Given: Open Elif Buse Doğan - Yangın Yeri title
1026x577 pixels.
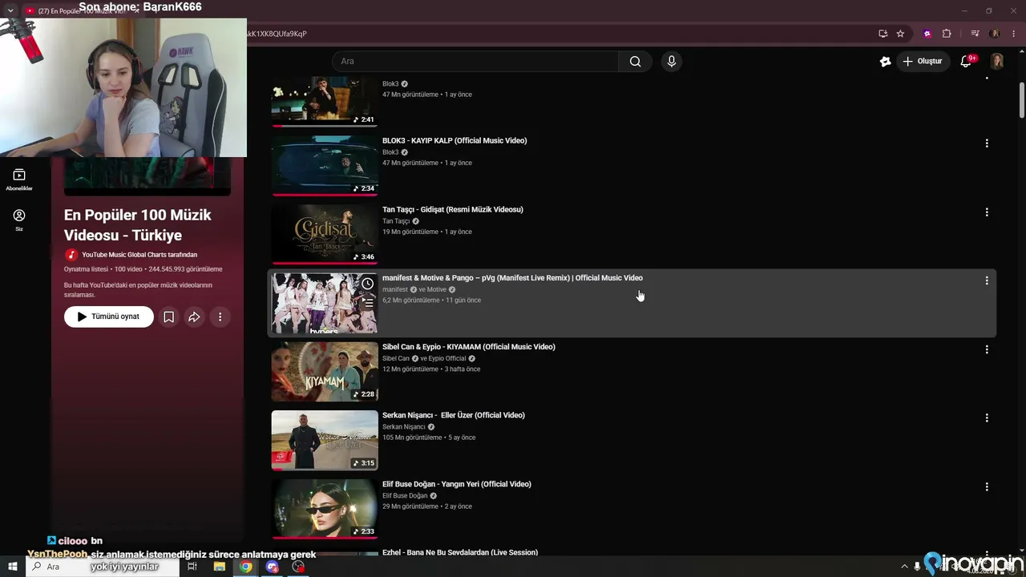Looking at the screenshot, I should pos(457,484).
